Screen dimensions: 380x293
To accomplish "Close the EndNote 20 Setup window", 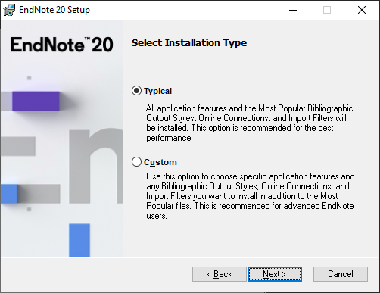I will point(362,10).
